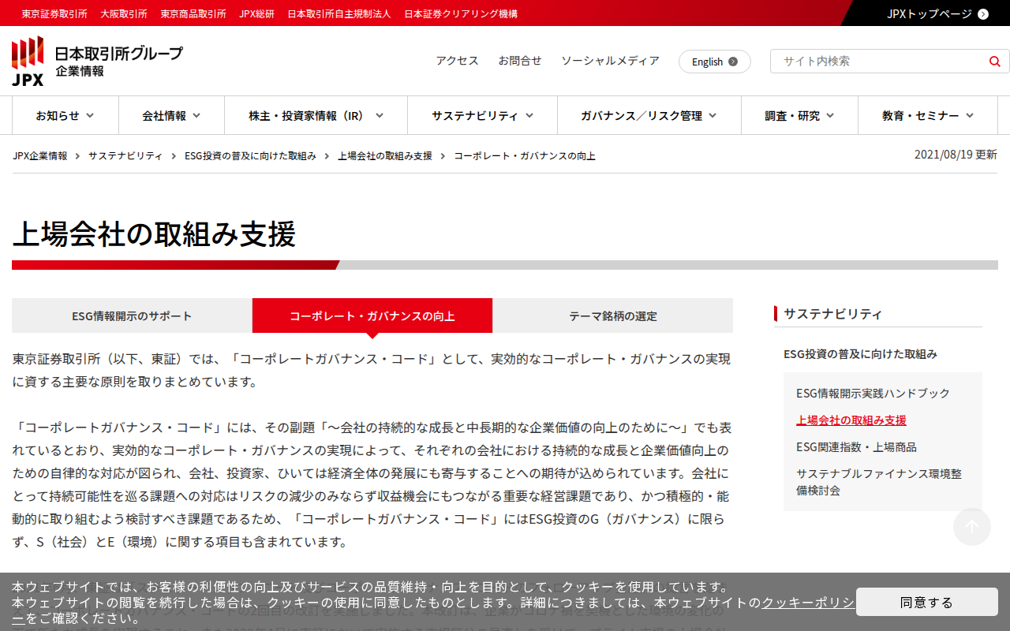
Task: Open the JPX総研 top link
Action: tap(256, 13)
